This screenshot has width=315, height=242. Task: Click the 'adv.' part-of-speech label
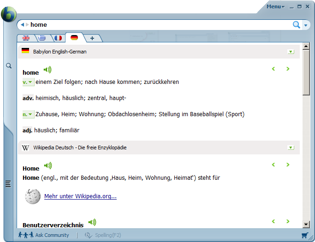coord(28,98)
